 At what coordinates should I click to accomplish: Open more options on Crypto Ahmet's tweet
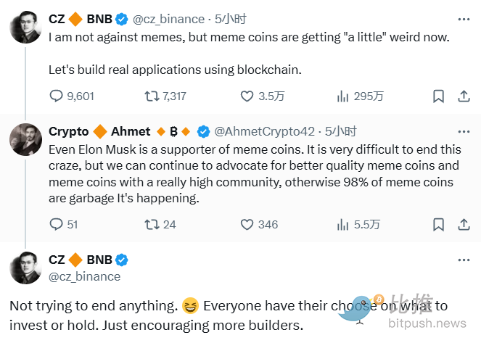(x=464, y=131)
